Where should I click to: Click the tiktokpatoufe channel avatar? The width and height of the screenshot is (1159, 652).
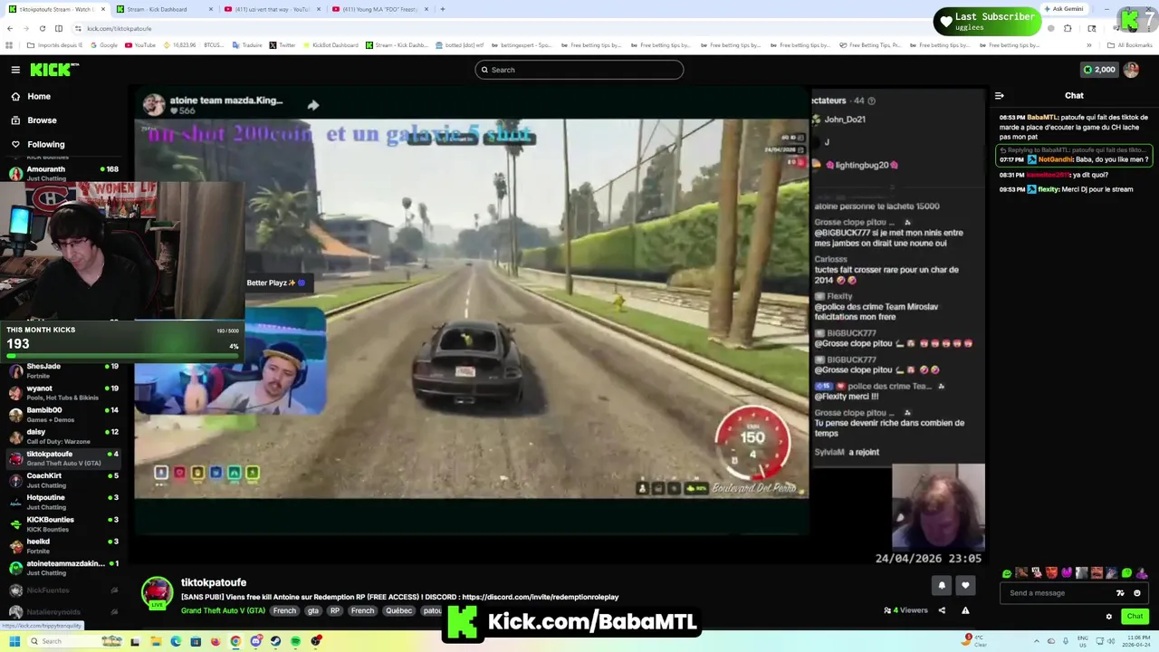(x=157, y=593)
